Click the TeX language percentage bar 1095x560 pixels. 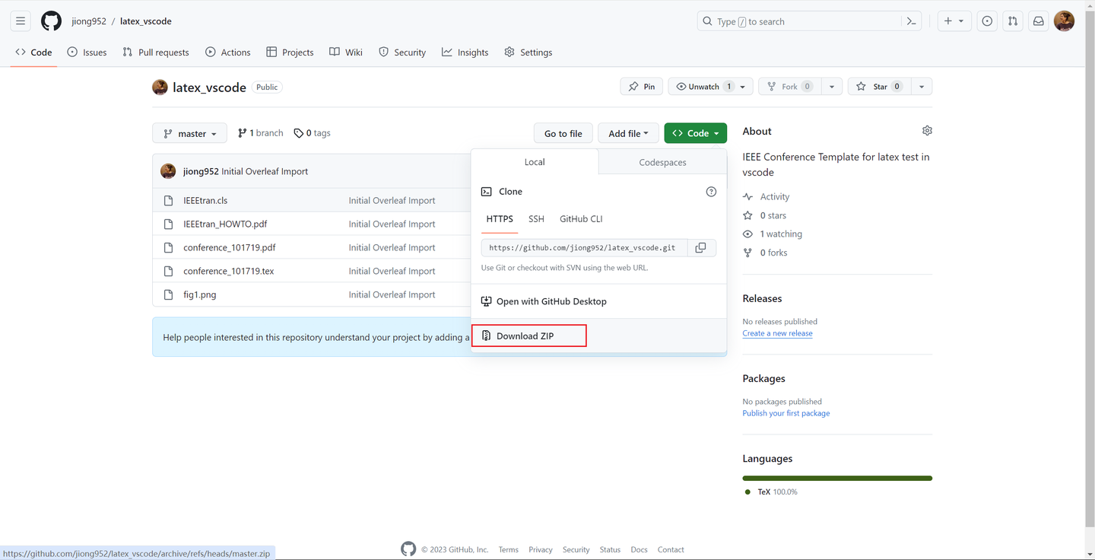pos(836,478)
